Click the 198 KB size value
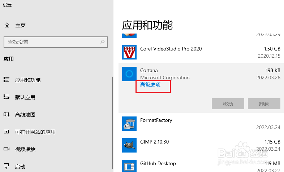Image resolution: width=284 pixels, height=172 pixels. tap(273, 70)
